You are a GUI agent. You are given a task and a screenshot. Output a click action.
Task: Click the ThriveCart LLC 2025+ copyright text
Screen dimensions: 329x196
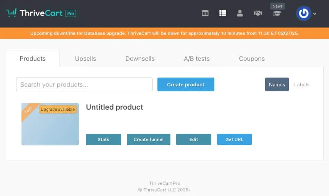[164, 190]
